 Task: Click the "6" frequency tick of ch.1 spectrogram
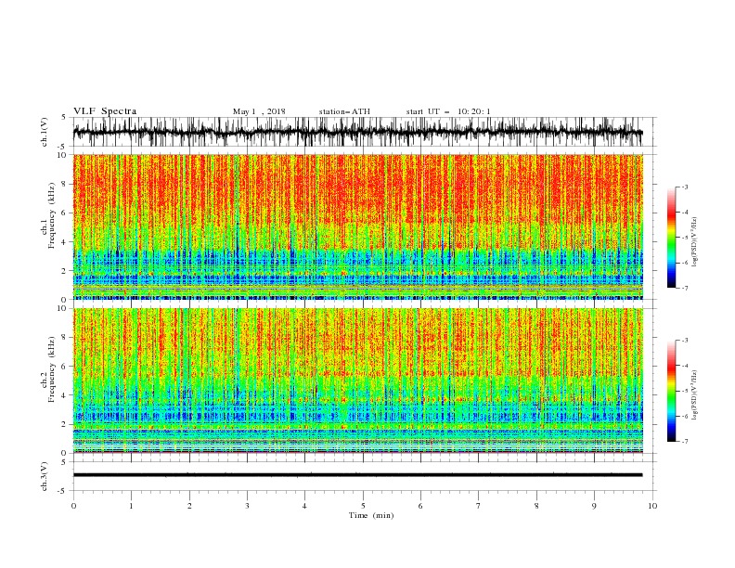point(65,213)
